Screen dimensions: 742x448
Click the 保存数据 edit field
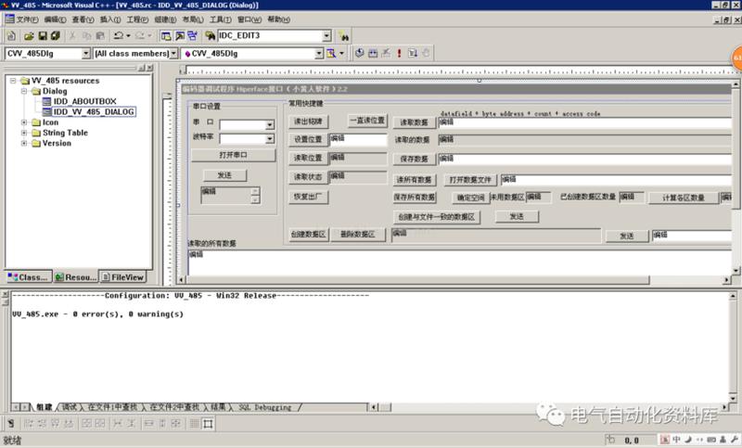[x=585, y=159]
